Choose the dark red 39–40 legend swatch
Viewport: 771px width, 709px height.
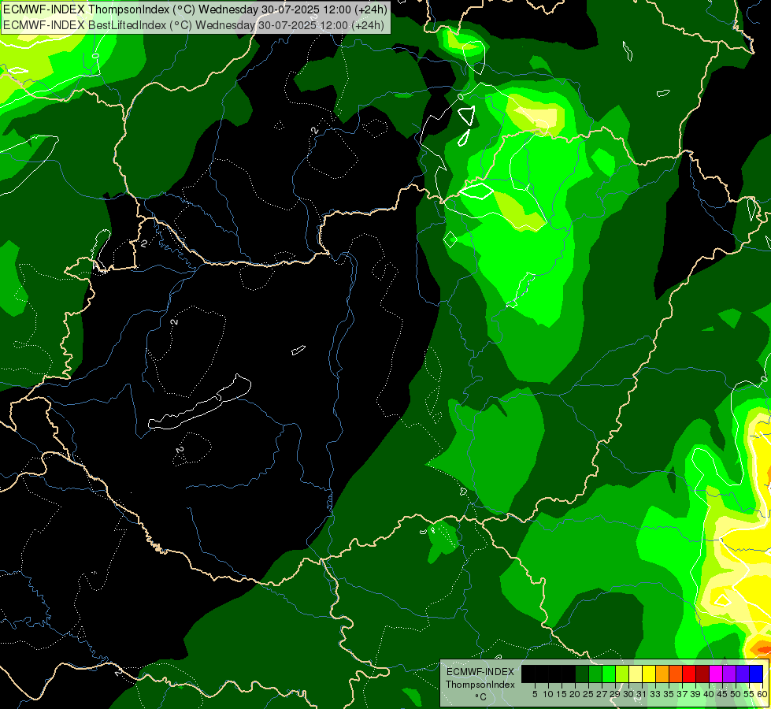[702, 674]
